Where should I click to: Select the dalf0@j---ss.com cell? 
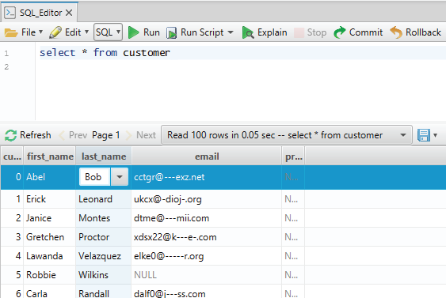[207, 292]
